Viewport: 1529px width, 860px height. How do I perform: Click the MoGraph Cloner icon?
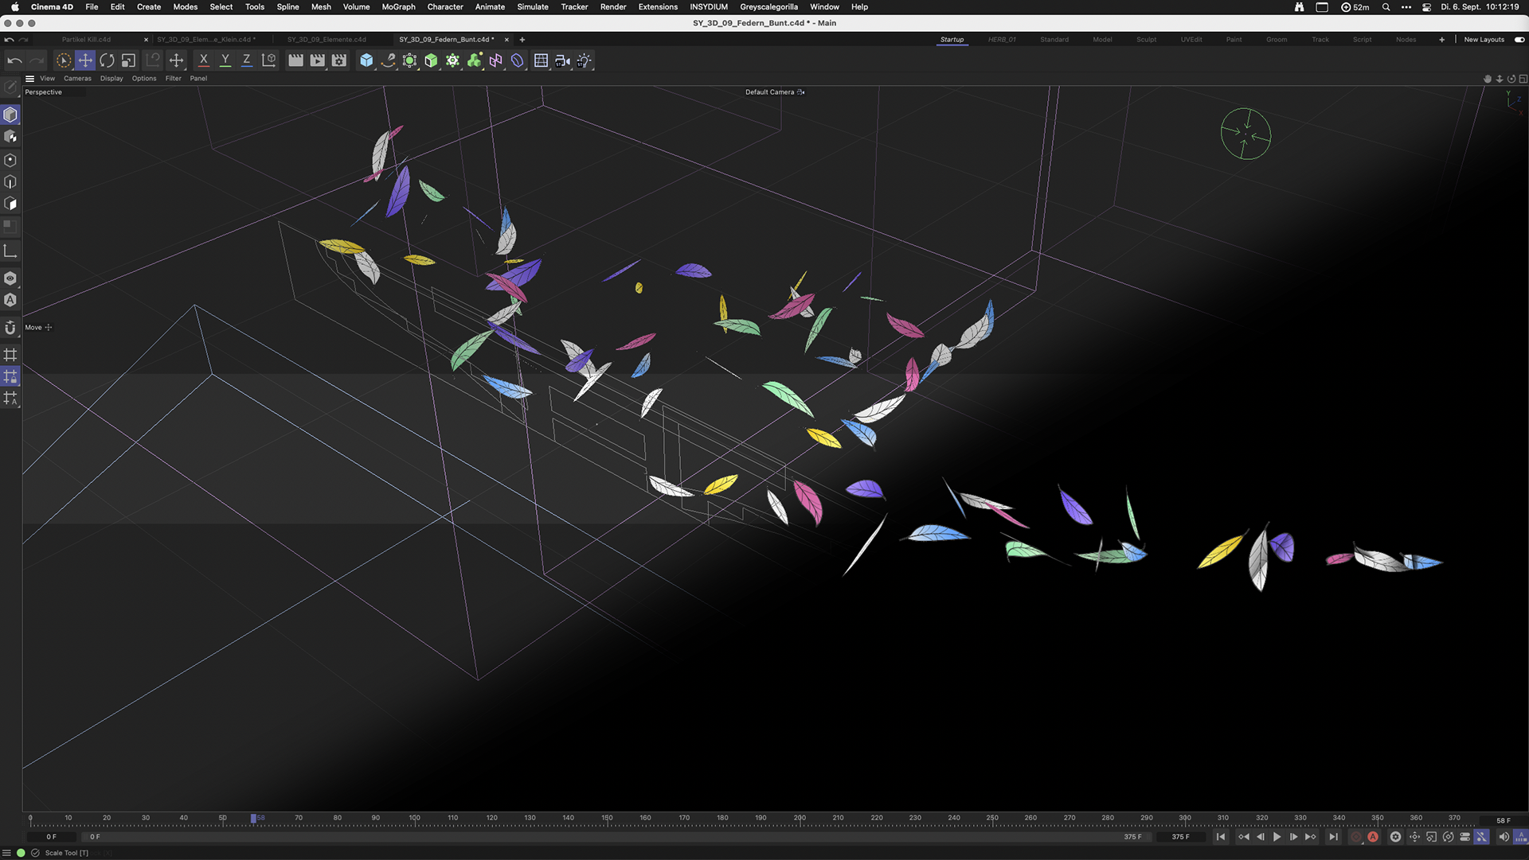click(475, 60)
